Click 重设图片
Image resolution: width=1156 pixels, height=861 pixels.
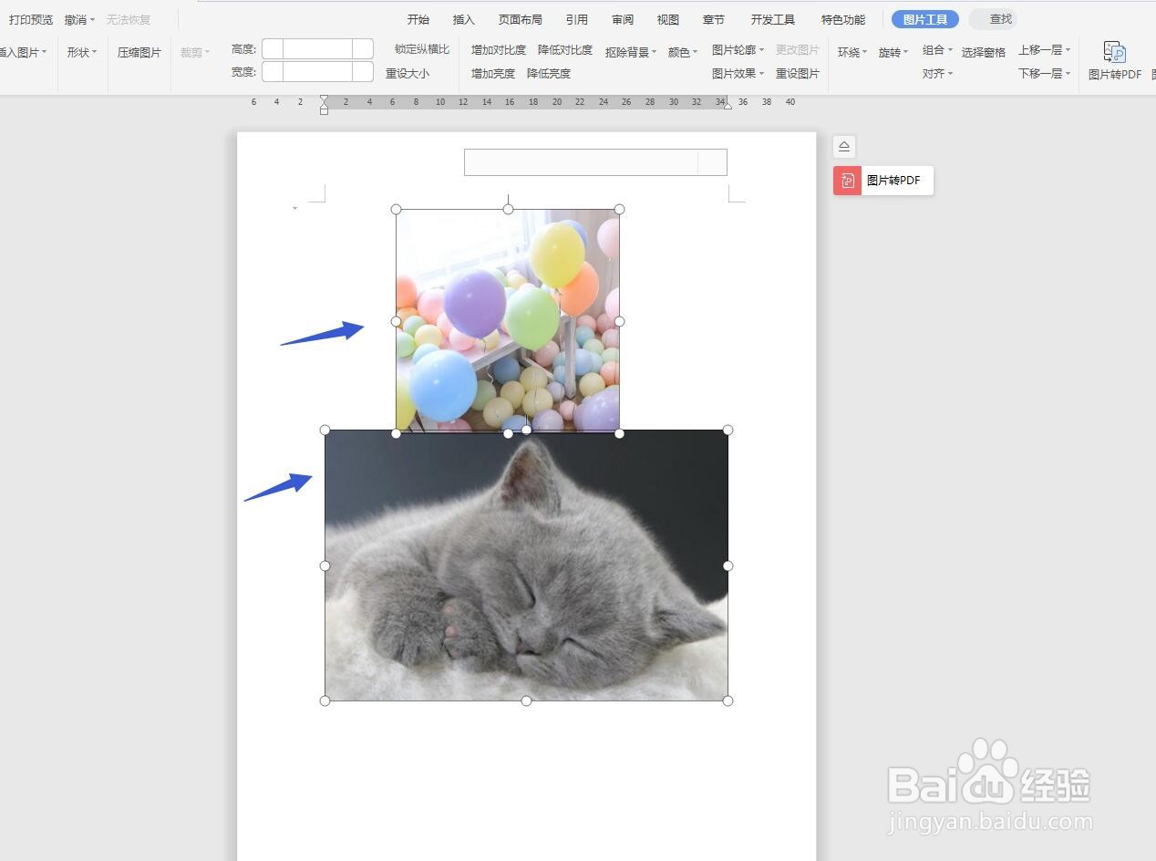click(x=798, y=73)
